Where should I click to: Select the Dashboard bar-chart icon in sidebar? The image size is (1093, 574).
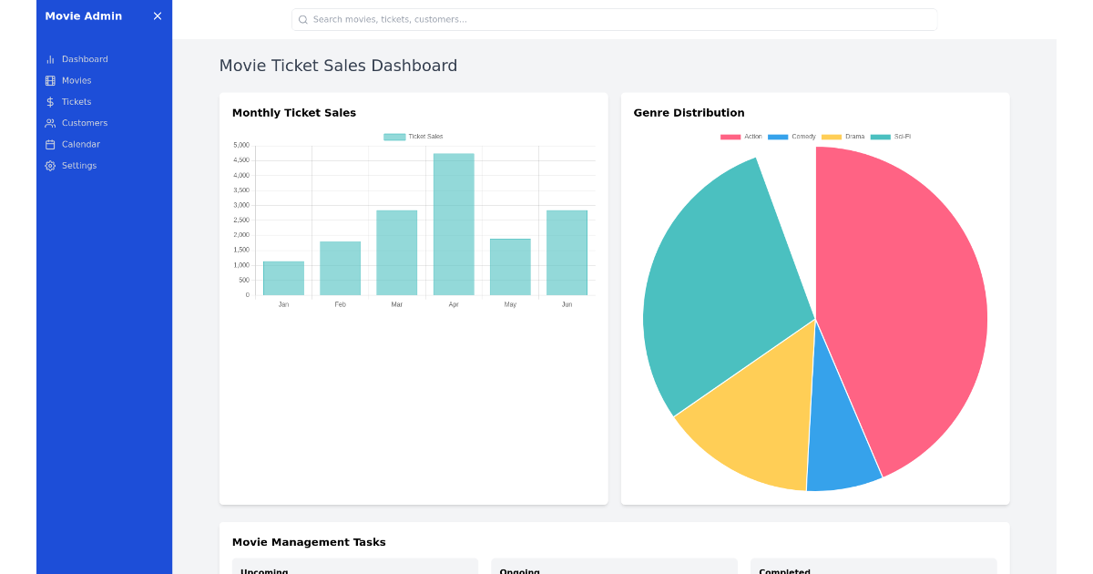click(x=49, y=58)
